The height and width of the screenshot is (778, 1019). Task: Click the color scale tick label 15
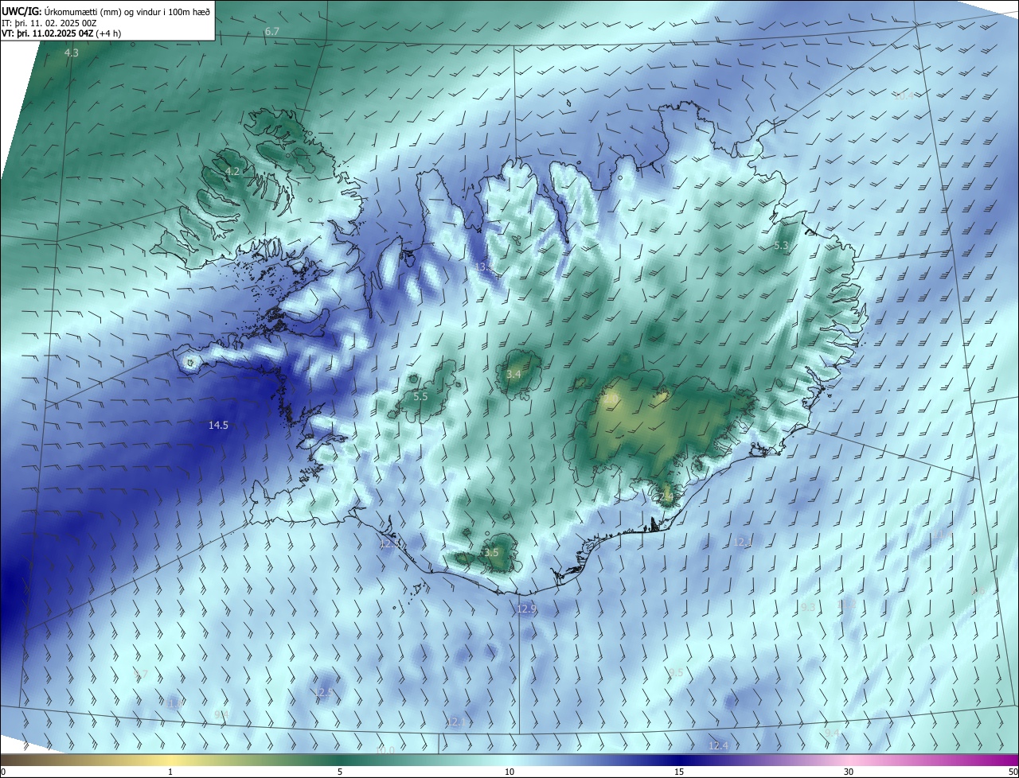click(x=679, y=772)
